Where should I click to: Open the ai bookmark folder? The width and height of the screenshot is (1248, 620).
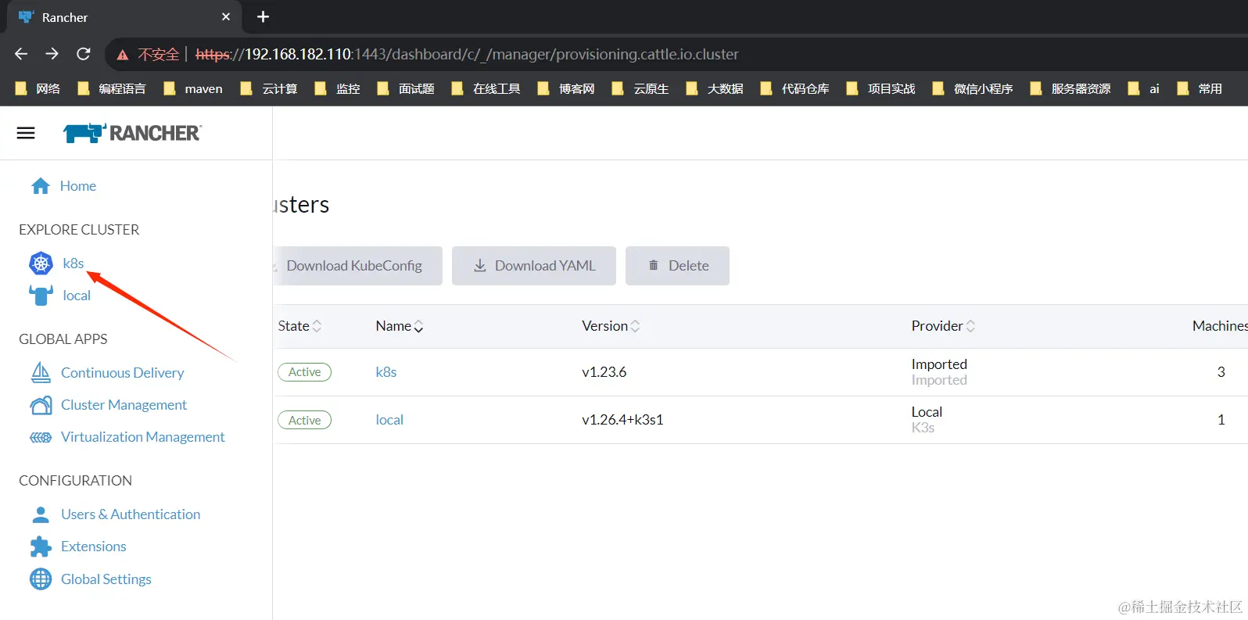[x=1144, y=88]
